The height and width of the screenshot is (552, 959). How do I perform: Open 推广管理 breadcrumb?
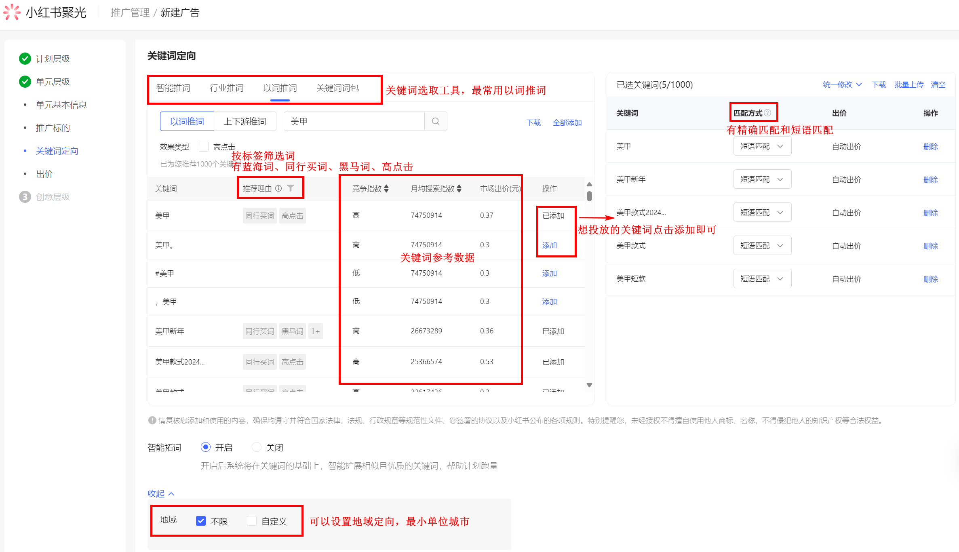130,13
